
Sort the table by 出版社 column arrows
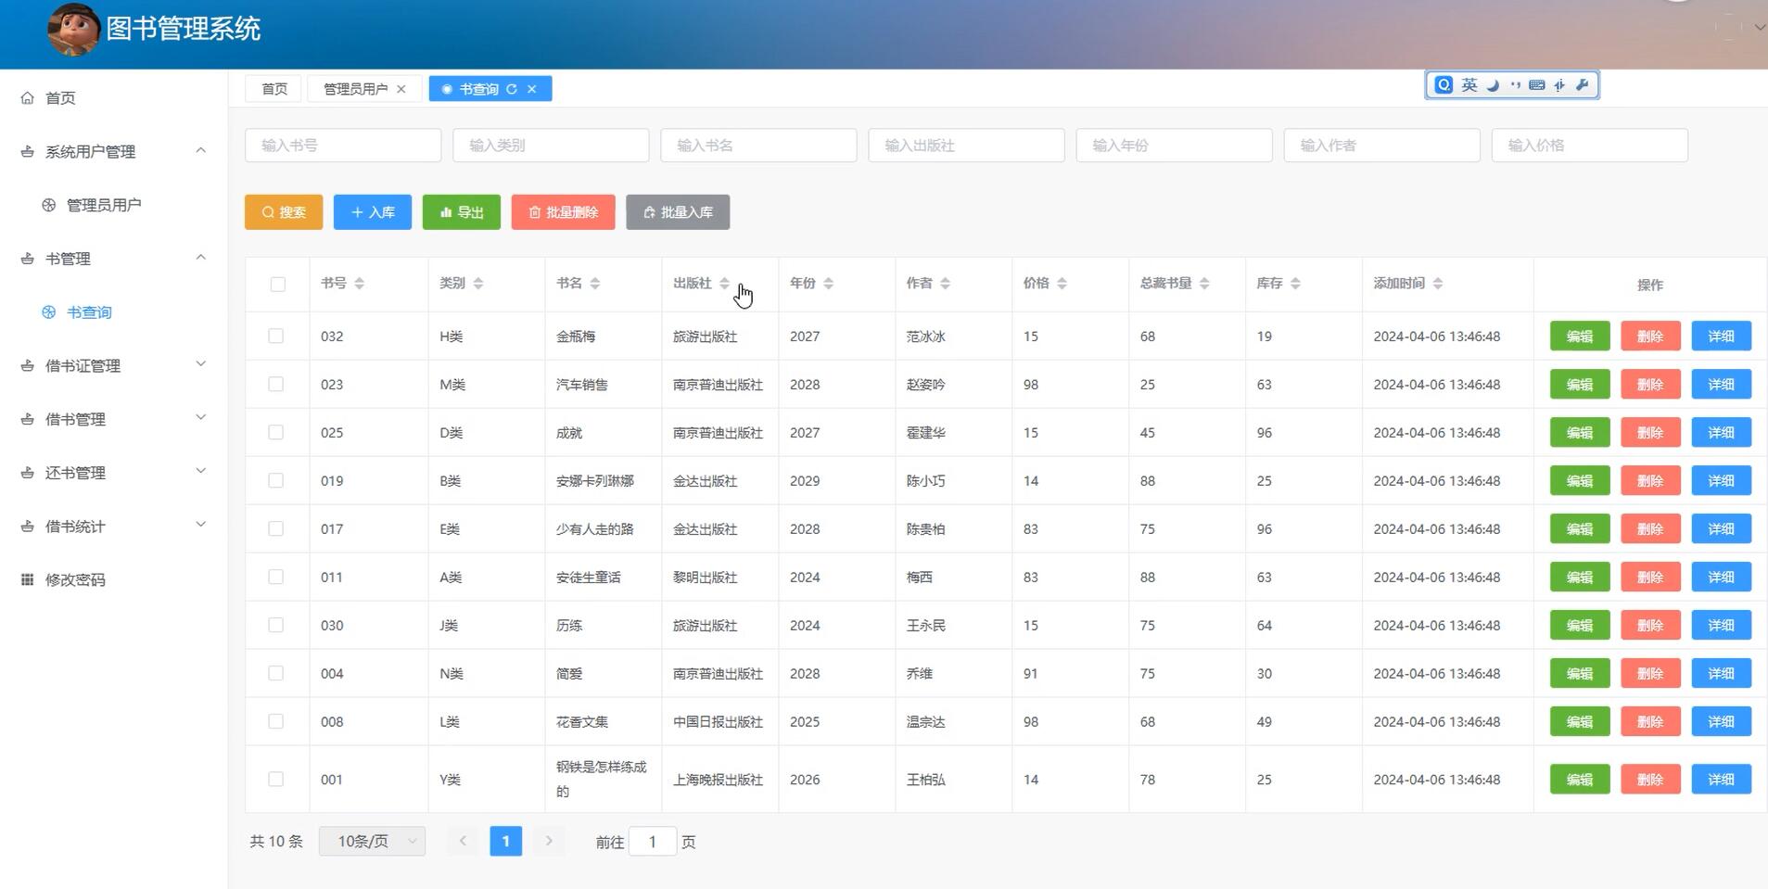pos(725,284)
